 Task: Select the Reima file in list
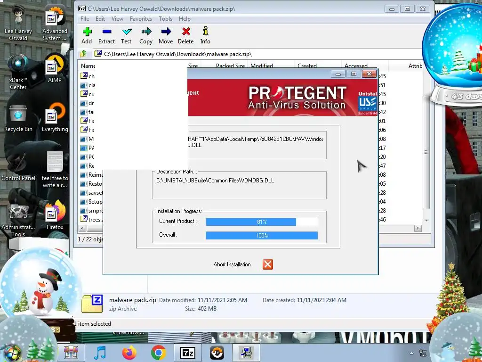click(x=91, y=175)
